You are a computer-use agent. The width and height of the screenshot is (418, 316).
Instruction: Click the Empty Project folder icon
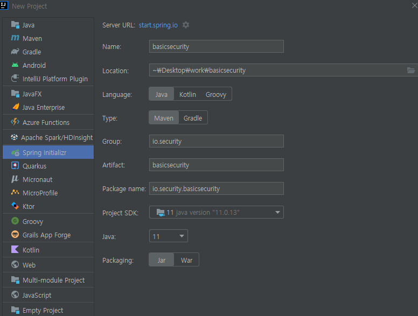(x=15, y=310)
